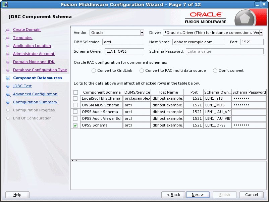
Task: Open Domain Mode and JDK step
Action: (x=34, y=62)
